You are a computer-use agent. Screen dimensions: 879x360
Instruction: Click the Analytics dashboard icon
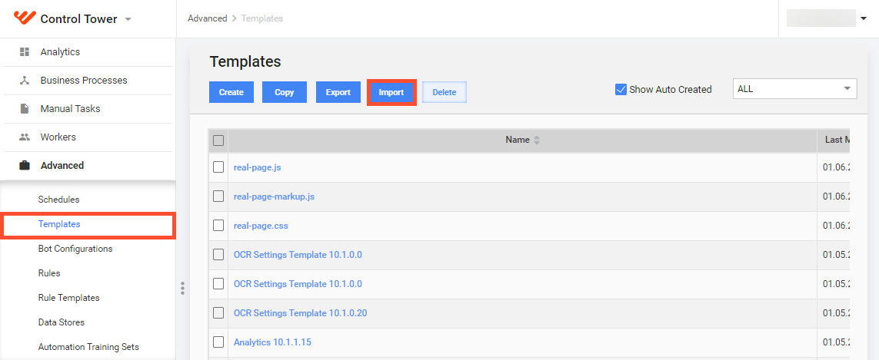(24, 52)
